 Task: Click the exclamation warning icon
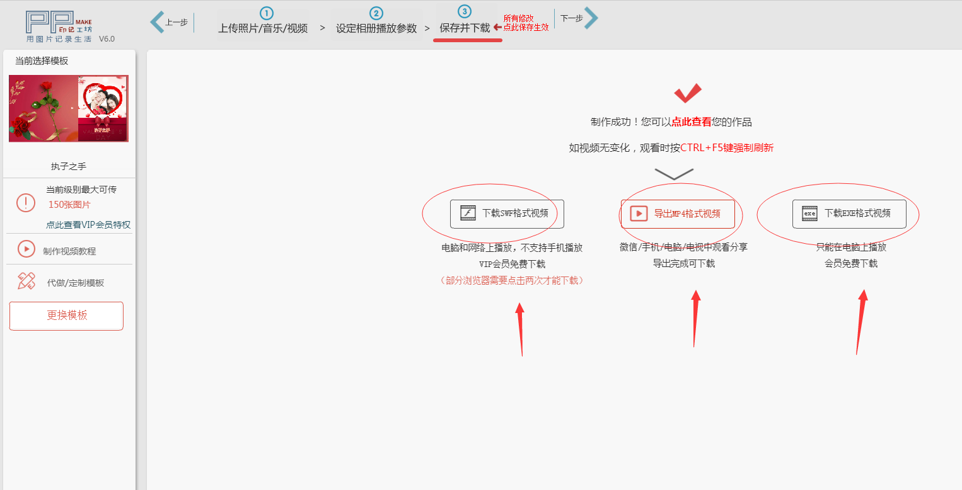point(26,203)
